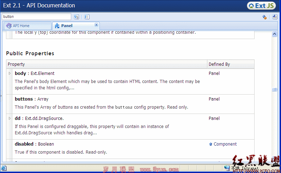Toggle the inherited members icon at right

click(x=264, y=17)
